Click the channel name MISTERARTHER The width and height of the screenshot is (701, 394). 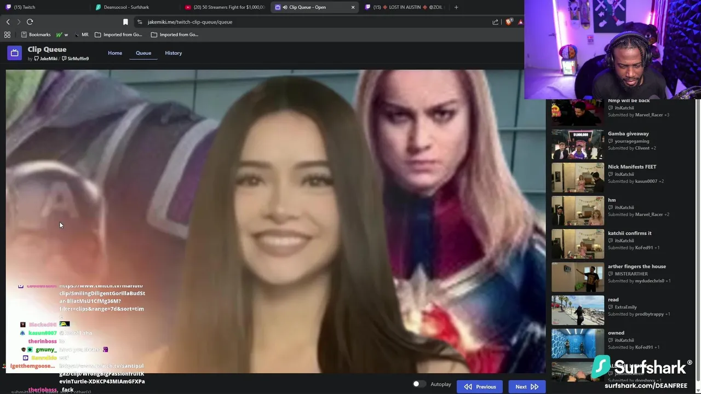tap(631, 274)
